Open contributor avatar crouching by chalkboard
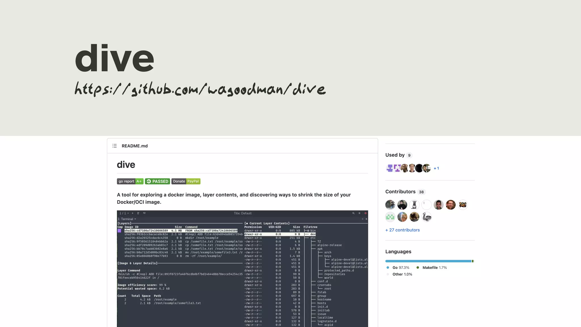 (x=390, y=205)
